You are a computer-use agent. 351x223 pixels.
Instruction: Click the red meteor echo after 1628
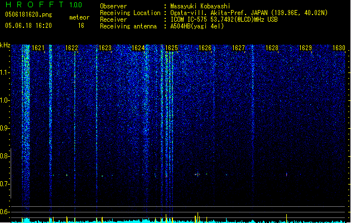(x=286, y=174)
